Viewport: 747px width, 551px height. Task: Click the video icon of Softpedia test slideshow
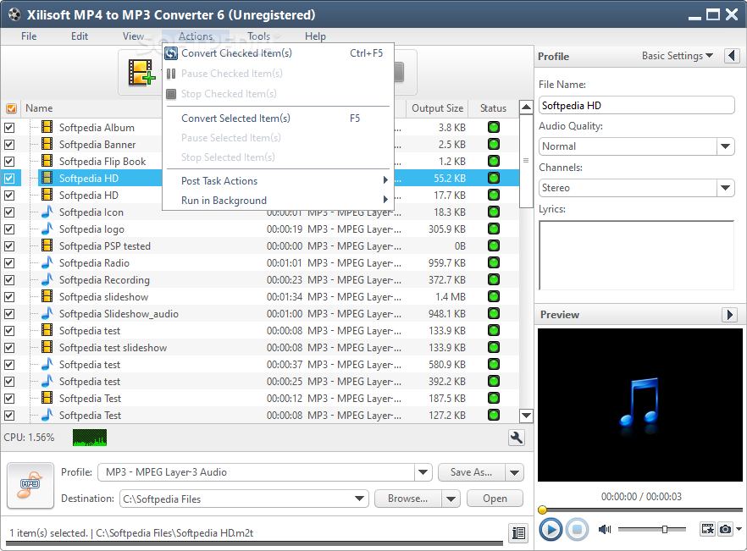47,347
